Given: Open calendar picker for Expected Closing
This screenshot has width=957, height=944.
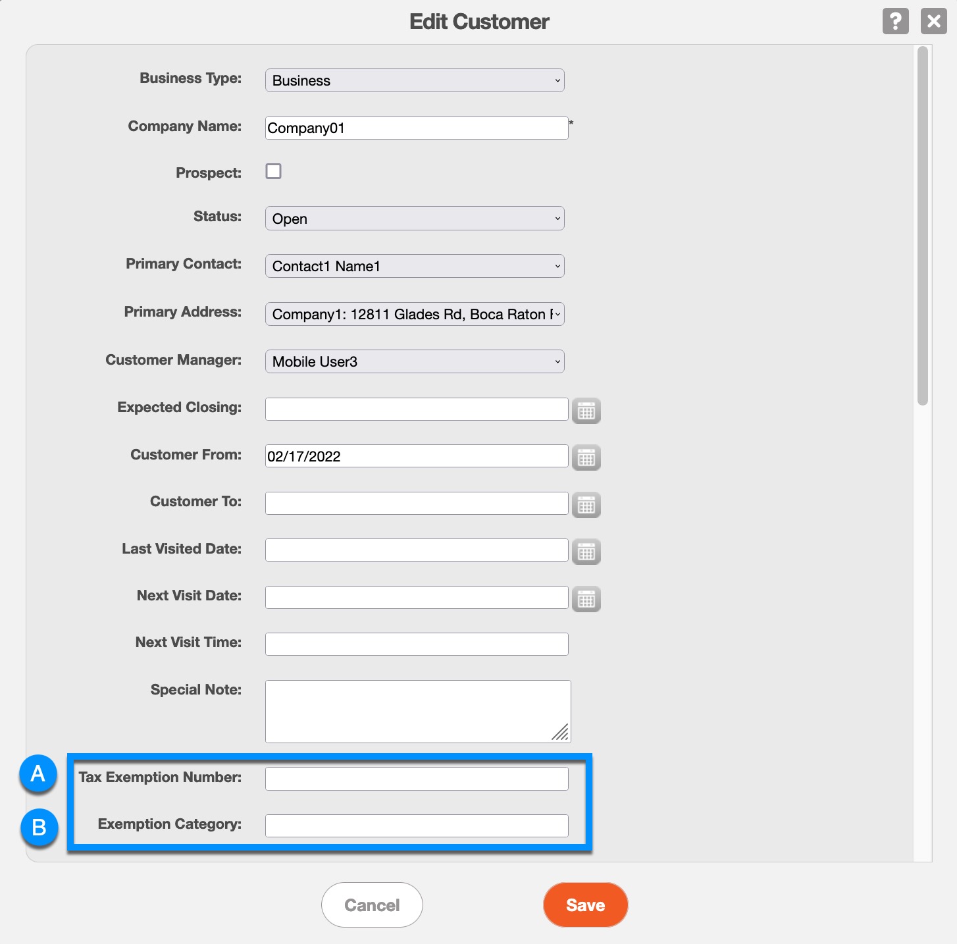Looking at the screenshot, I should tap(586, 411).
